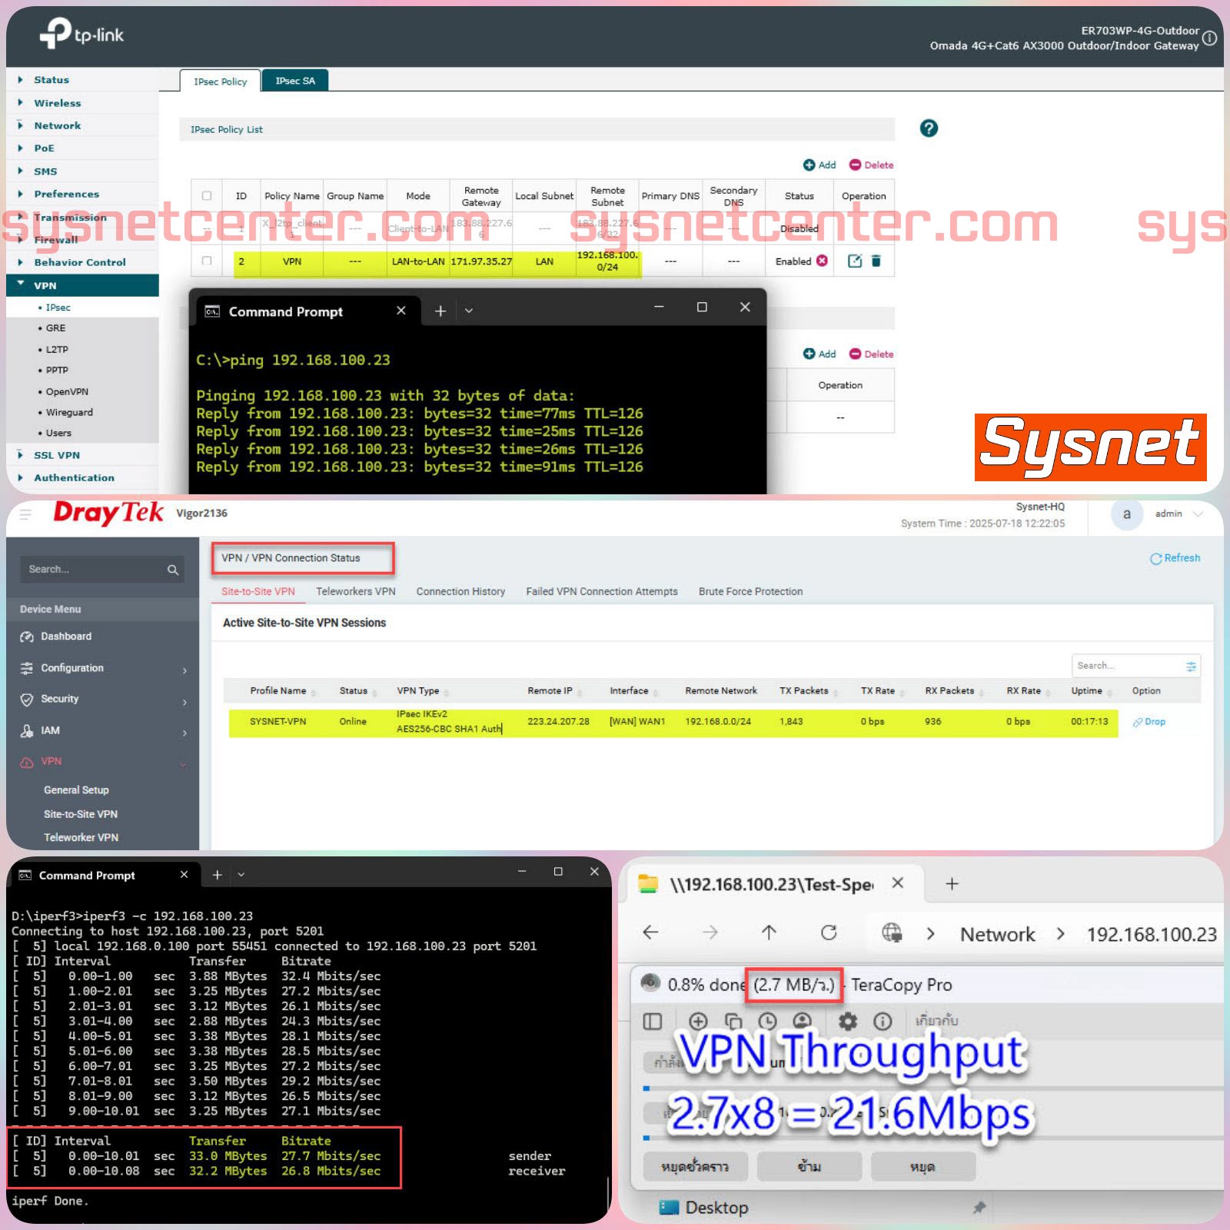The height and width of the screenshot is (1230, 1230).
Task: Open the Failed VPN Connection Attempts tab
Action: (602, 591)
